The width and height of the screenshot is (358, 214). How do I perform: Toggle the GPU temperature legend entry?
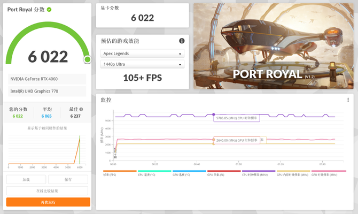click(189, 173)
